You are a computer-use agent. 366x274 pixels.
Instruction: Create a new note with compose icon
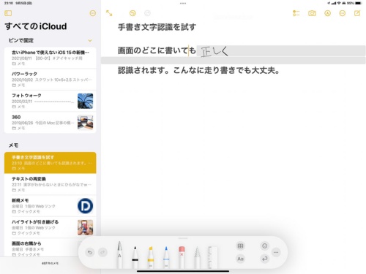tap(357, 13)
